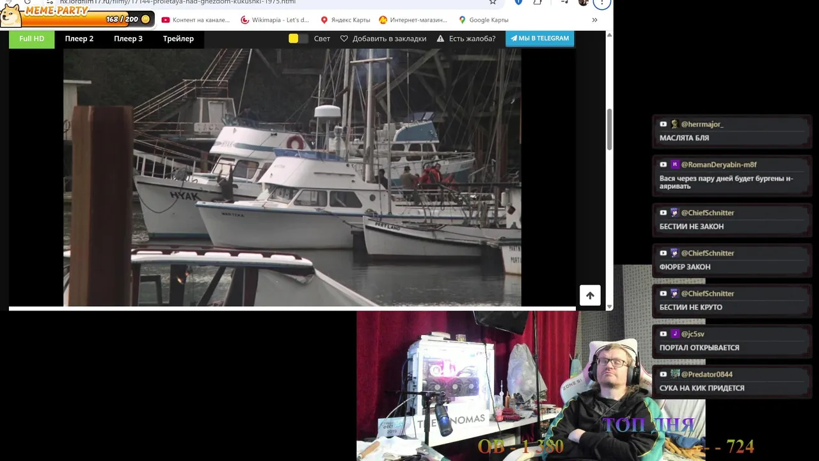The height and width of the screenshot is (461, 819).
Task: Click the heart bookmark icon
Action: (344, 38)
